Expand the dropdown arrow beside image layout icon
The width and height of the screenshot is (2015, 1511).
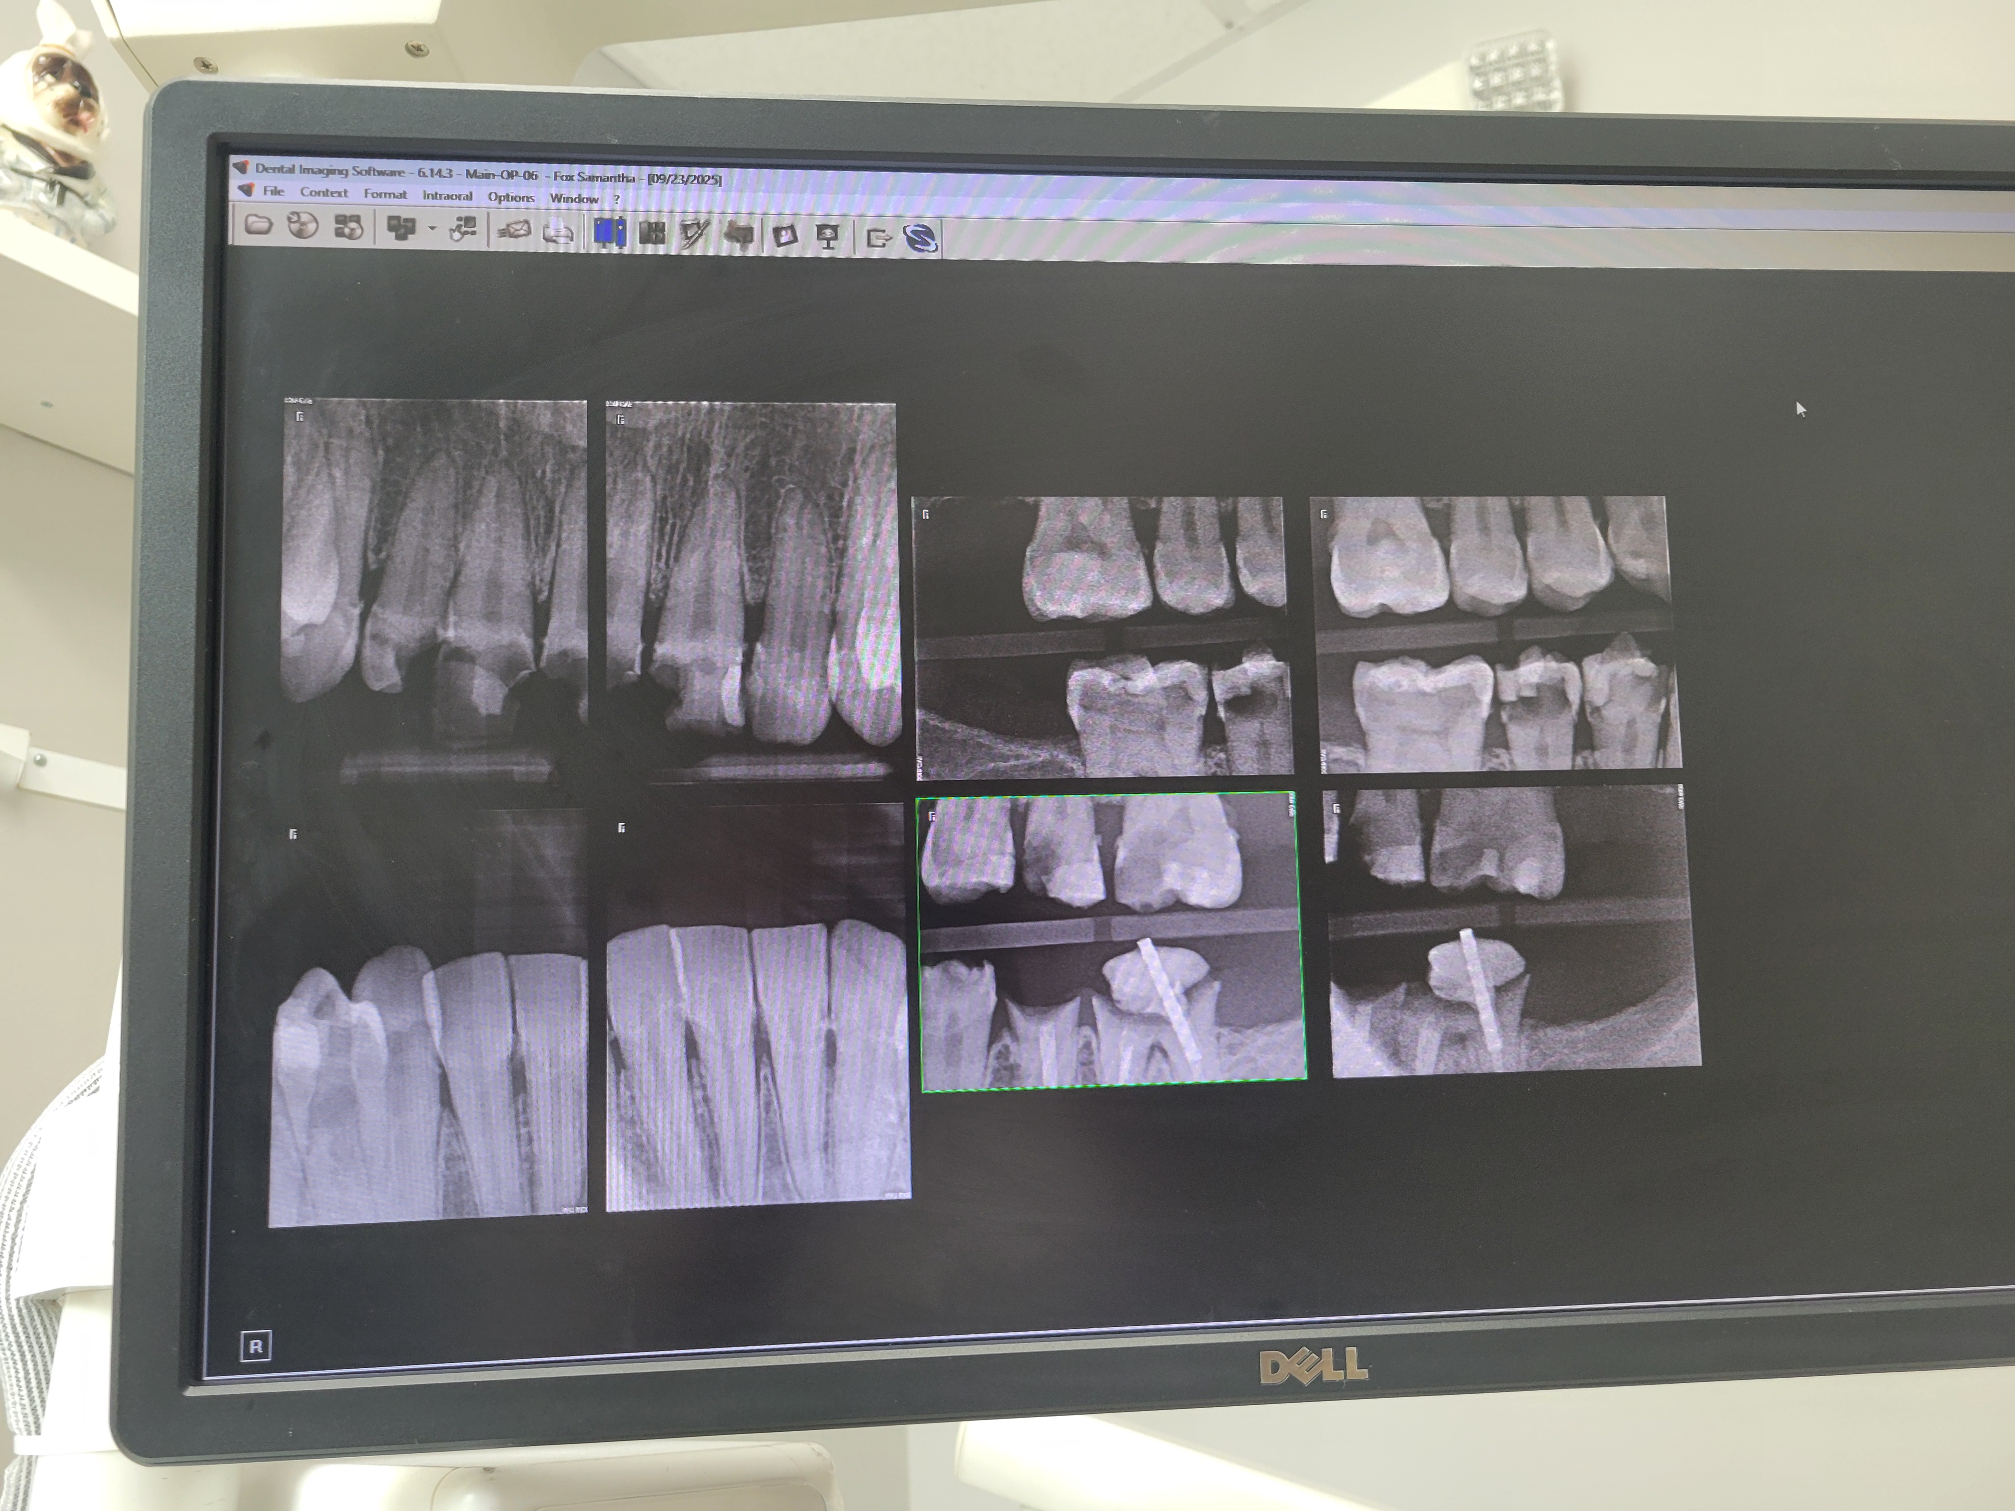click(x=432, y=229)
